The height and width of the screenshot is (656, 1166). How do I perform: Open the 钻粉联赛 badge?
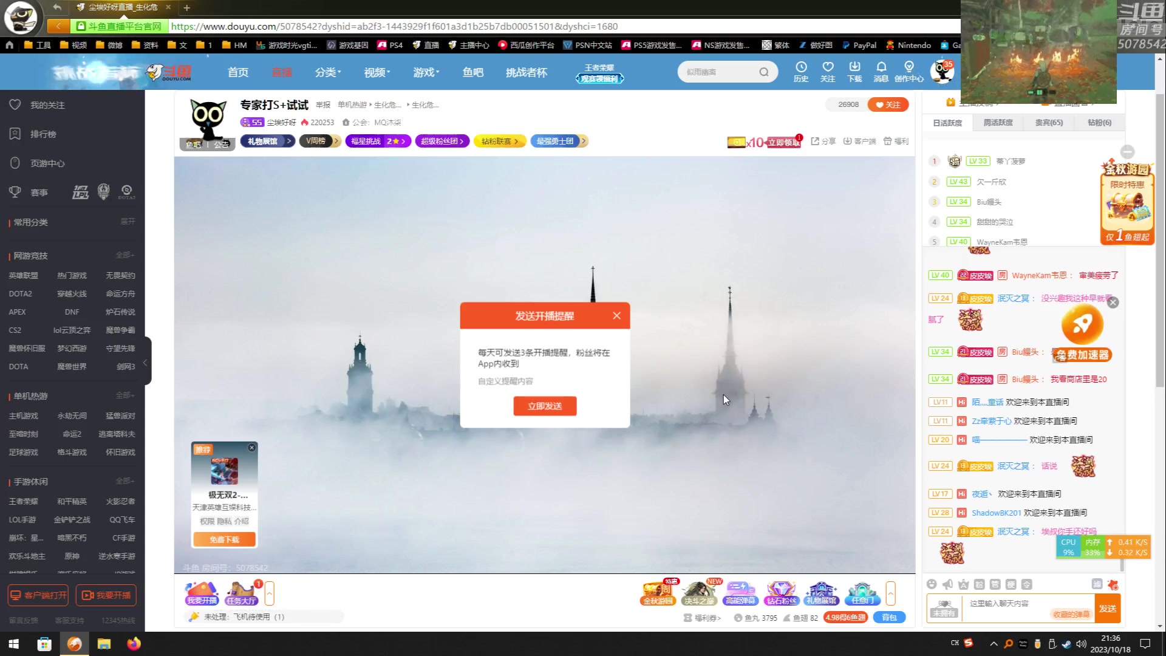[x=500, y=141]
